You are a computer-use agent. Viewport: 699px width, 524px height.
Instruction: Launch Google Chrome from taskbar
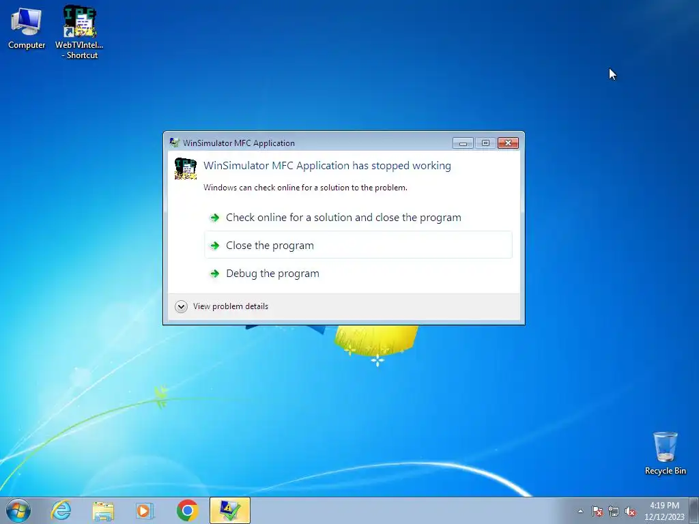pyautogui.click(x=187, y=510)
